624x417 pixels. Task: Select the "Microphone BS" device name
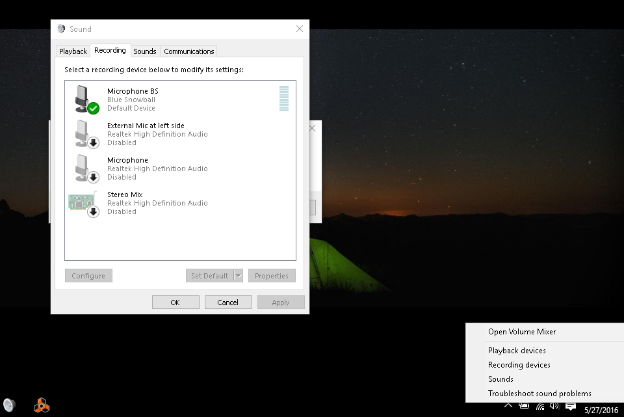tap(133, 91)
